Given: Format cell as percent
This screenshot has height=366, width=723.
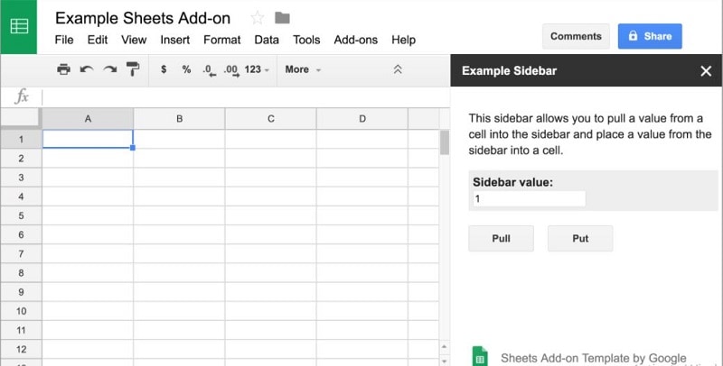Looking at the screenshot, I should point(186,69).
